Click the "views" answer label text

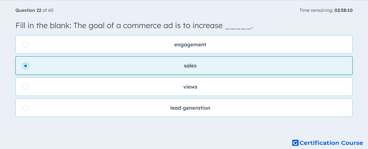click(190, 87)
